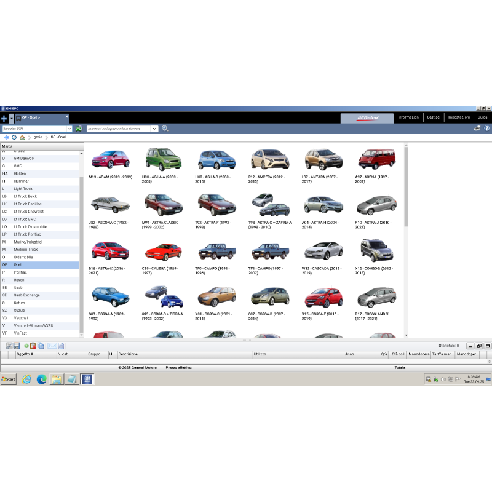Select Saab Exchange brand row
The height and width of the screenshot is (492, 492).
coord(40,295)
